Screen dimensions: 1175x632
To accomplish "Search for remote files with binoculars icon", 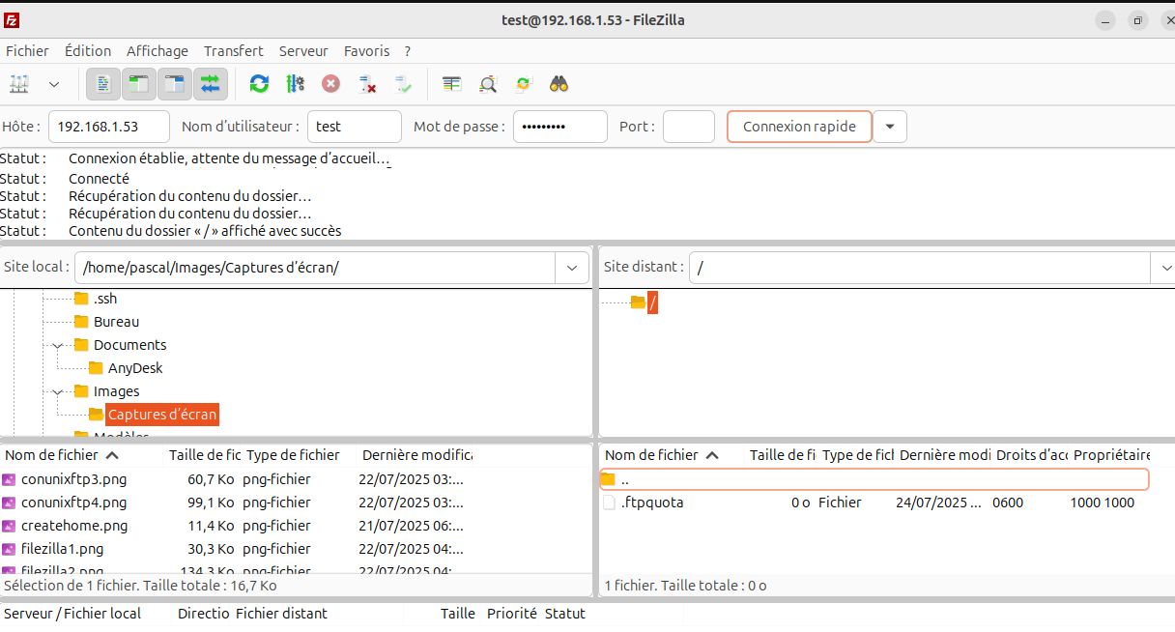I will [559, 84].
